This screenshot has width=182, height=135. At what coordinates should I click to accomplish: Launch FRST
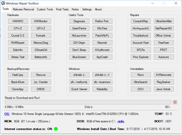[x=164, y=50]
